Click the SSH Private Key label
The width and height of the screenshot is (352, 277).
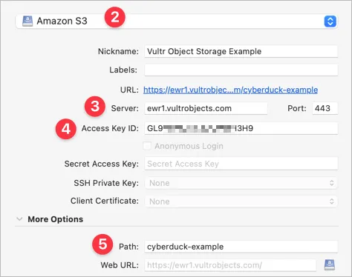pos(106,183)
